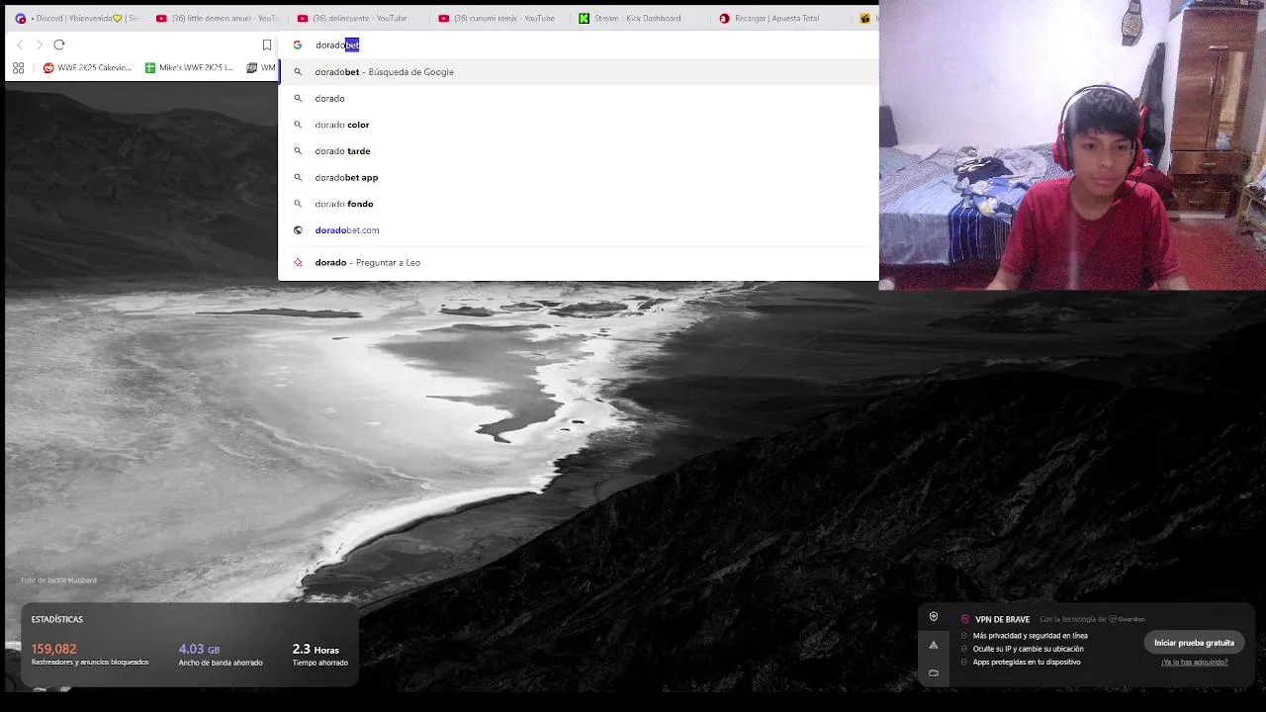Select the Brave Rewards triangle card icon
This screenshot has width=1266, height=712.
click(x=933, y=645)
